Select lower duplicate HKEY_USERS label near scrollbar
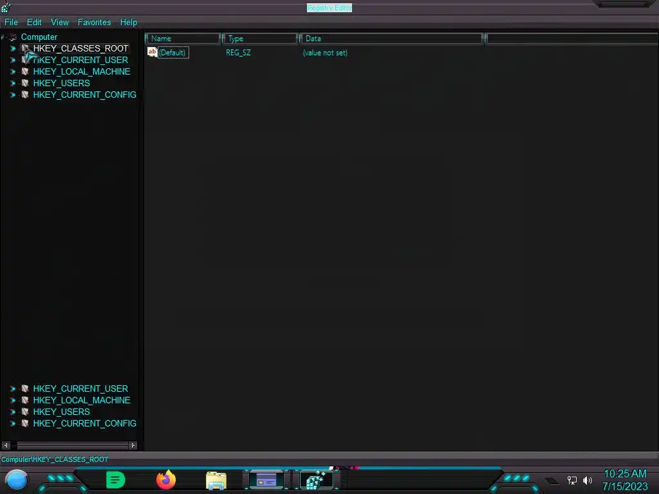Screen dimensions: 659x494 tap(61, 412)
